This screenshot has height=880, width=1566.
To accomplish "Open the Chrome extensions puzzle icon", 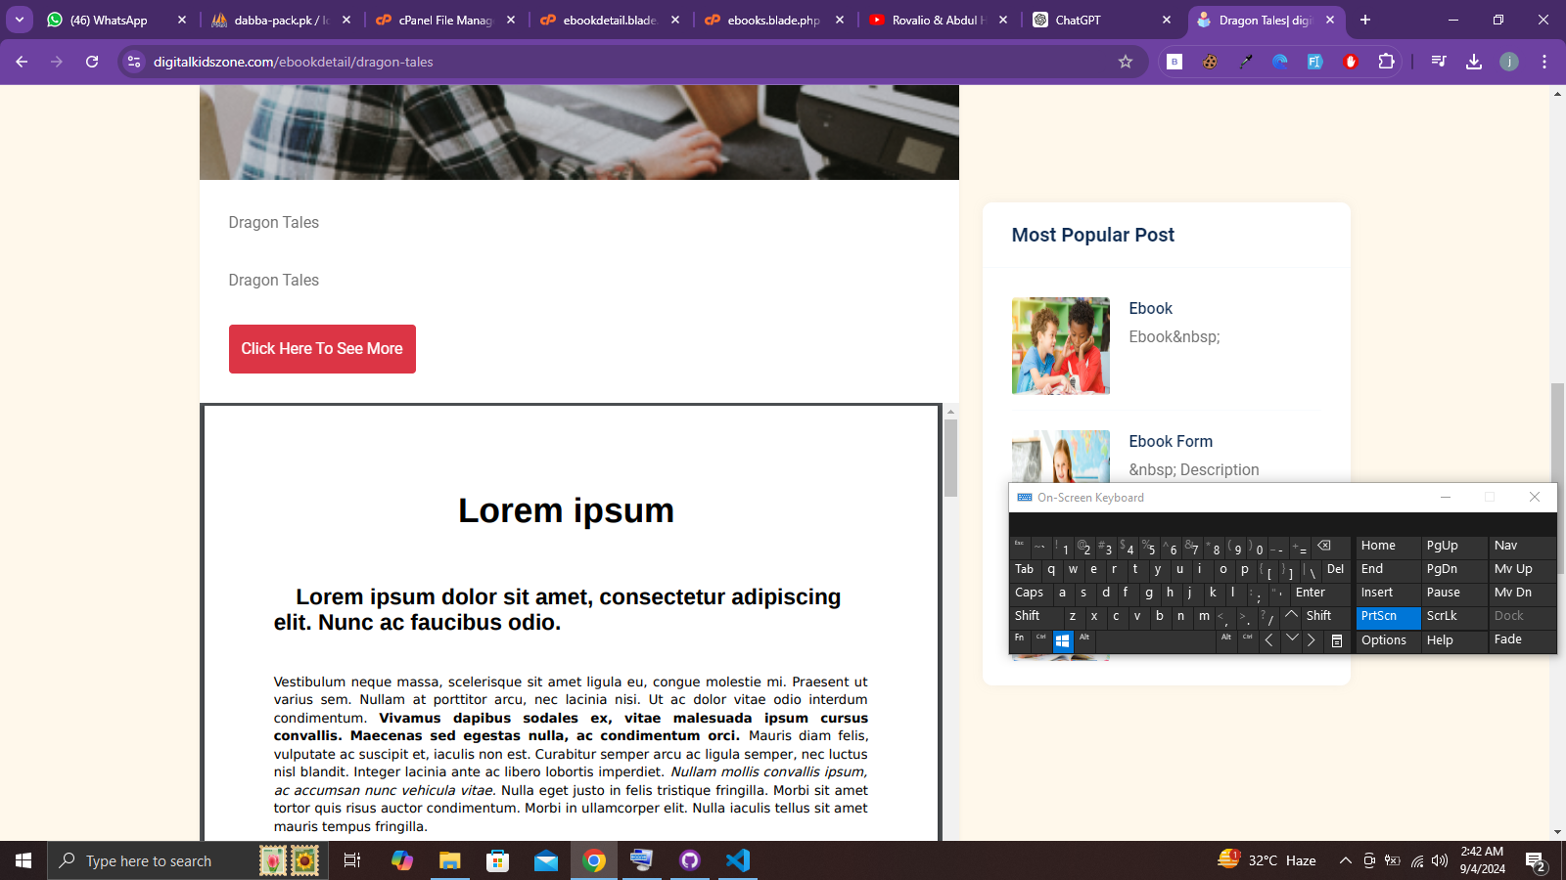I will 1386,62.
